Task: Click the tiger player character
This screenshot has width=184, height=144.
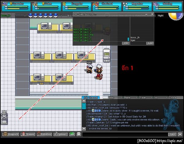Action: pos(89,69)
